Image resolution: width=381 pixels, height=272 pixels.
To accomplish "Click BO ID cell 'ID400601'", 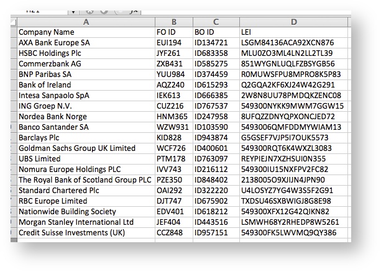I will tap(216, 148).
